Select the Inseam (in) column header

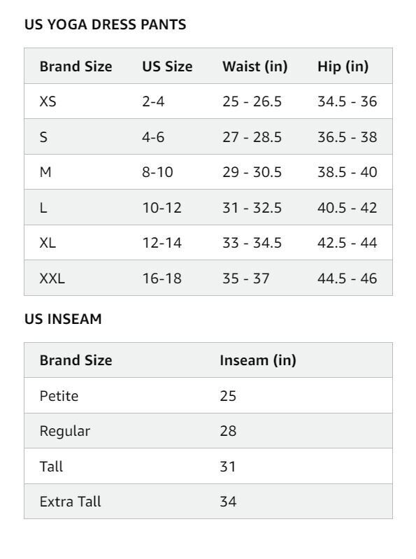point(258,360)
